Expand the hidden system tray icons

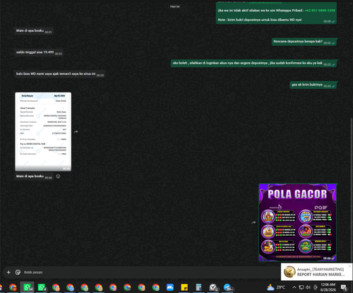pyautogui.click(x=294, y=287)
